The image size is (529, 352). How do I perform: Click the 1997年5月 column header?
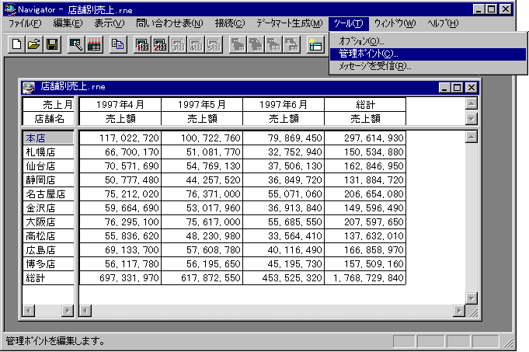(x=202, y=104)
